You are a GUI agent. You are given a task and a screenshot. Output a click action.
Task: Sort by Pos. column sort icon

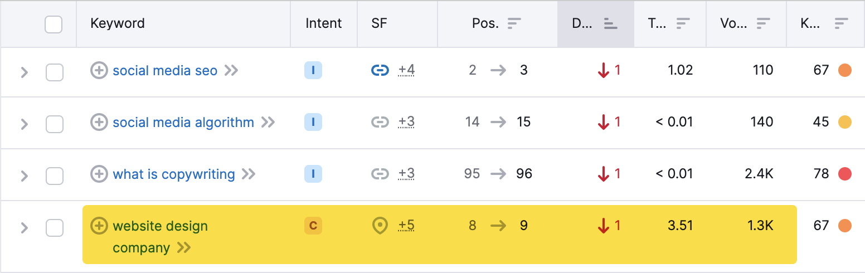(514, 23)
